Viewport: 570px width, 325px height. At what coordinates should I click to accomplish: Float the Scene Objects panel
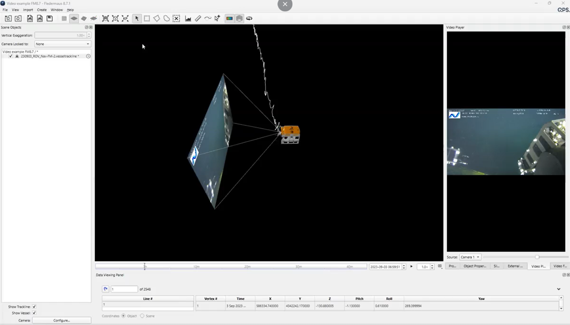[87, 27]
